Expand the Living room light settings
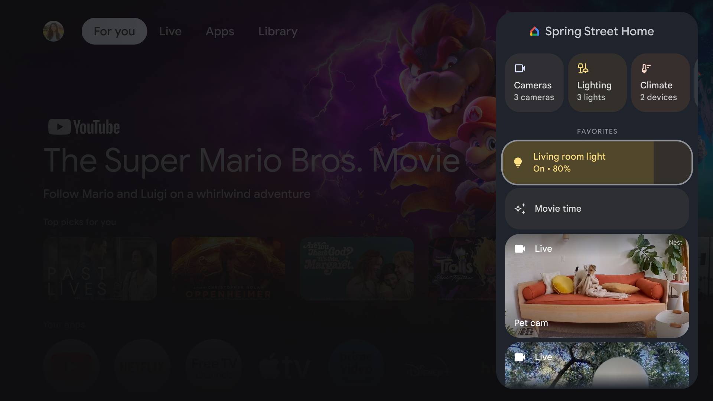 [597, 162]
